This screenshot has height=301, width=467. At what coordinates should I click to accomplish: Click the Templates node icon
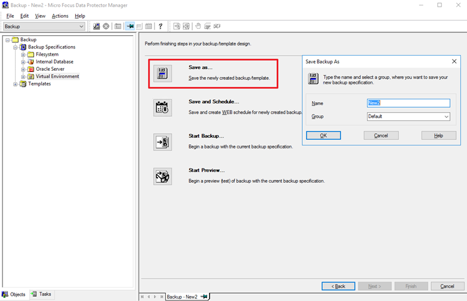(x=23, y=84)
